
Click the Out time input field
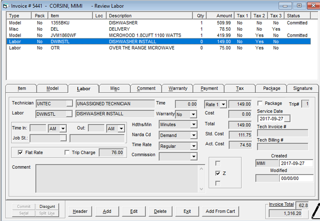(96, 128)
